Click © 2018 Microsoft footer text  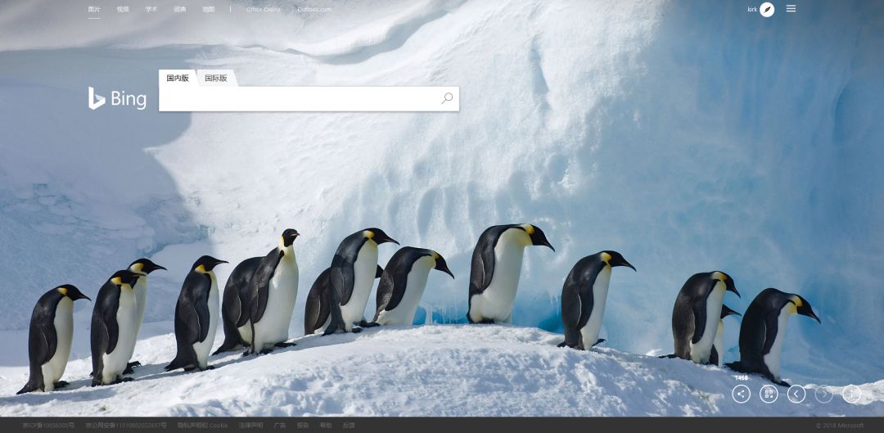point(840,425)
